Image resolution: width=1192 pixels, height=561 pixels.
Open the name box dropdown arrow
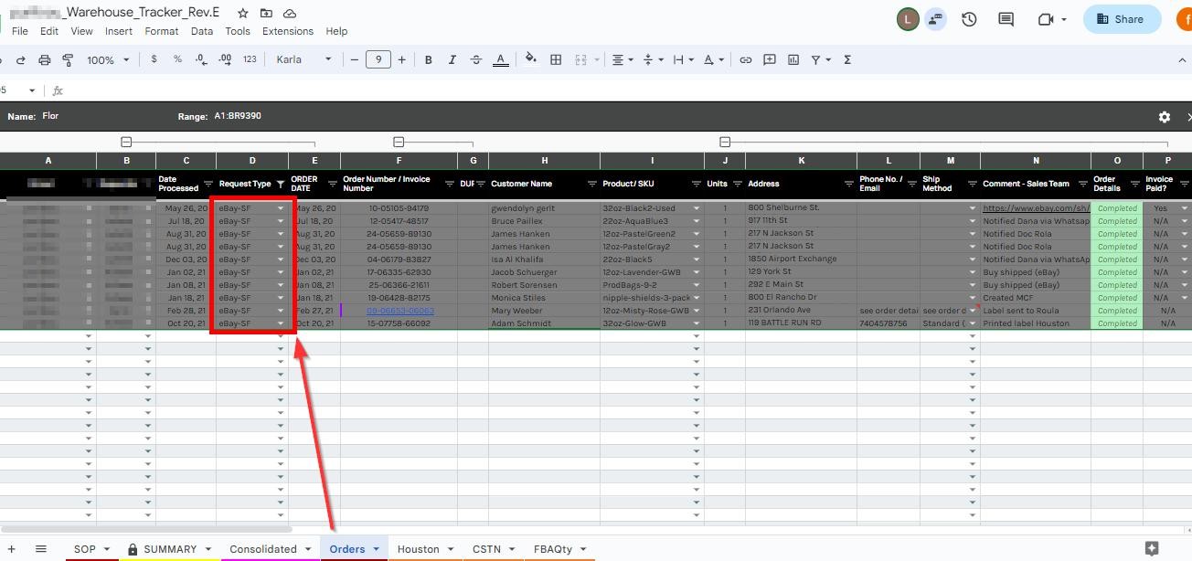tap(32, 90)
